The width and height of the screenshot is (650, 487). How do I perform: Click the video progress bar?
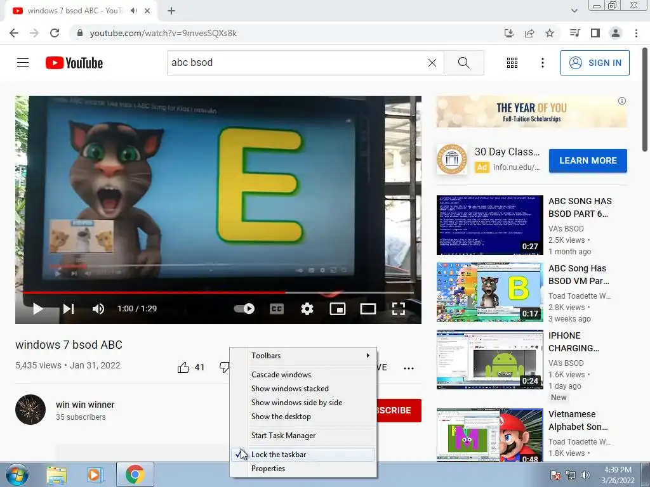pos(218,292)
